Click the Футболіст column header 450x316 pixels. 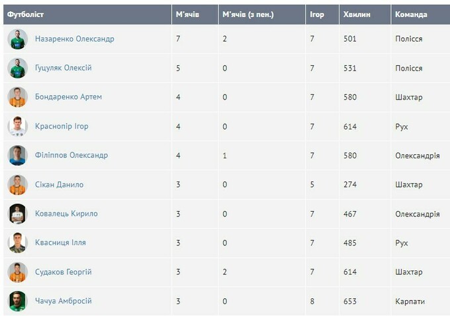coord(26,15)
